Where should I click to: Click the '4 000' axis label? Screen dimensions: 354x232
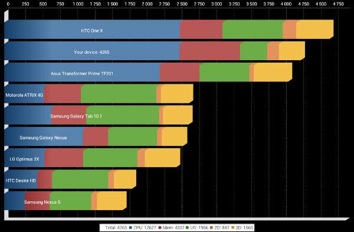point(286,4)
